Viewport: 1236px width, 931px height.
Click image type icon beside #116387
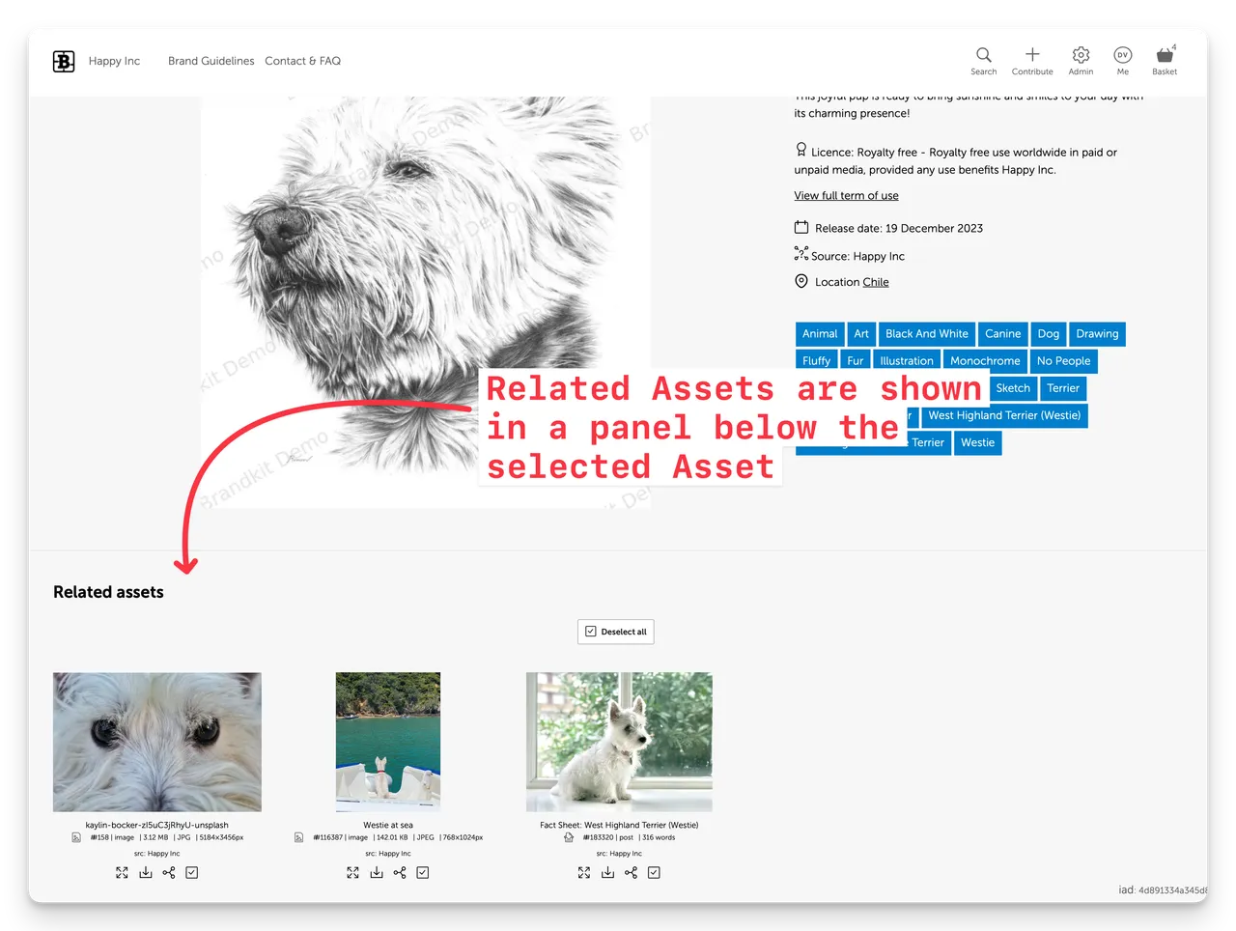[299, 837]
